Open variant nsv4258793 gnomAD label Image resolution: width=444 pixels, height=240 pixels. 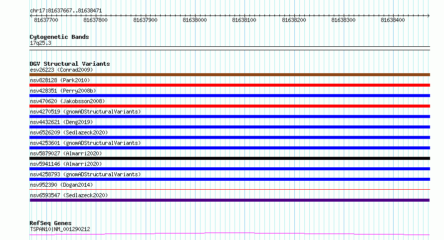tap(85, 174)
